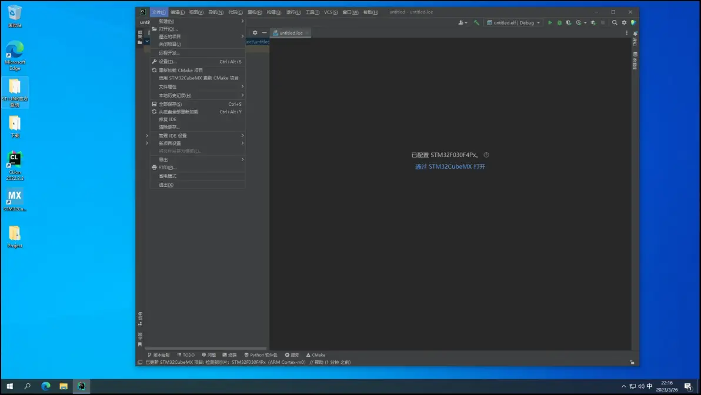Click the green Run button
The height and width of the screenshot is (395, 701).
pos(550,23)
